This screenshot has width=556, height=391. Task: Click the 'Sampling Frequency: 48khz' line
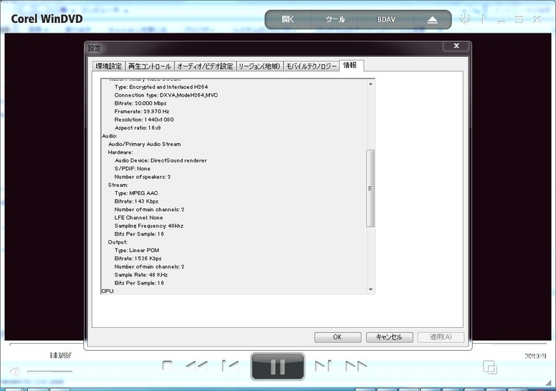149,226
